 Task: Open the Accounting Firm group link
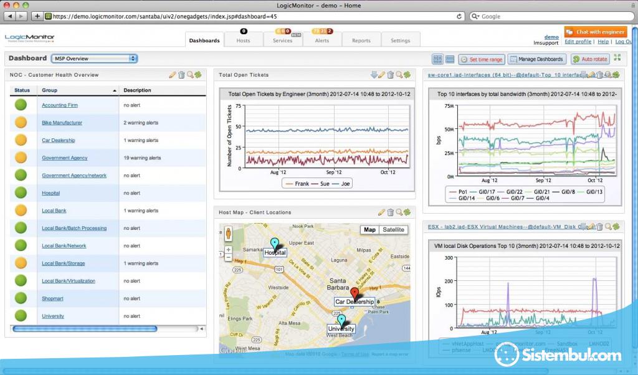pyautogui.click(x=60, y=105)
